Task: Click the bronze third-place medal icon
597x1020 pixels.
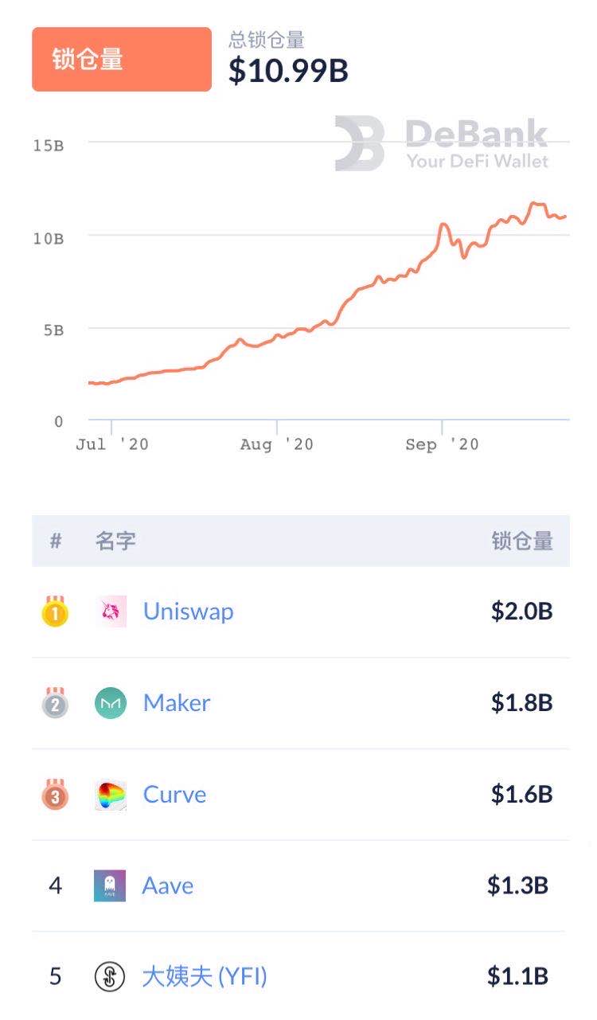Action: [x=55, y=795]
